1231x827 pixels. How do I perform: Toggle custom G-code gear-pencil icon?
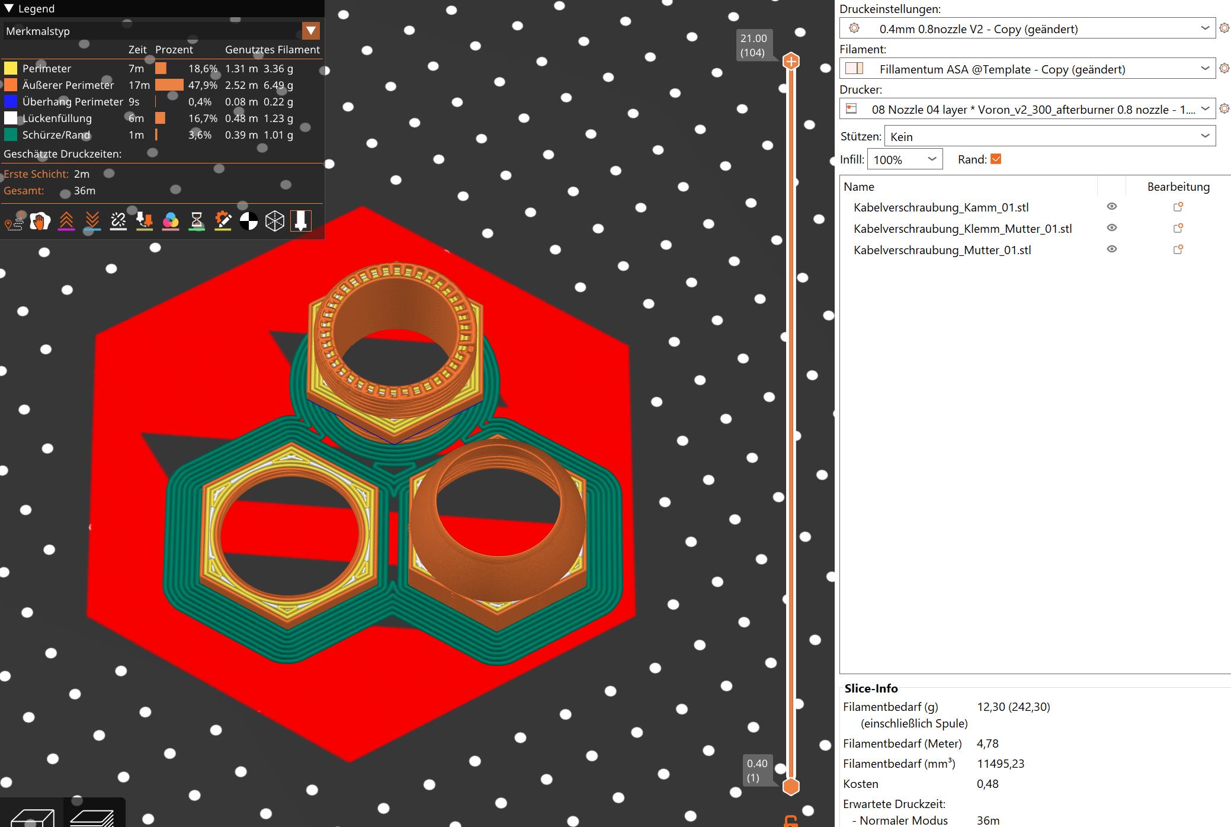(223, 222)
